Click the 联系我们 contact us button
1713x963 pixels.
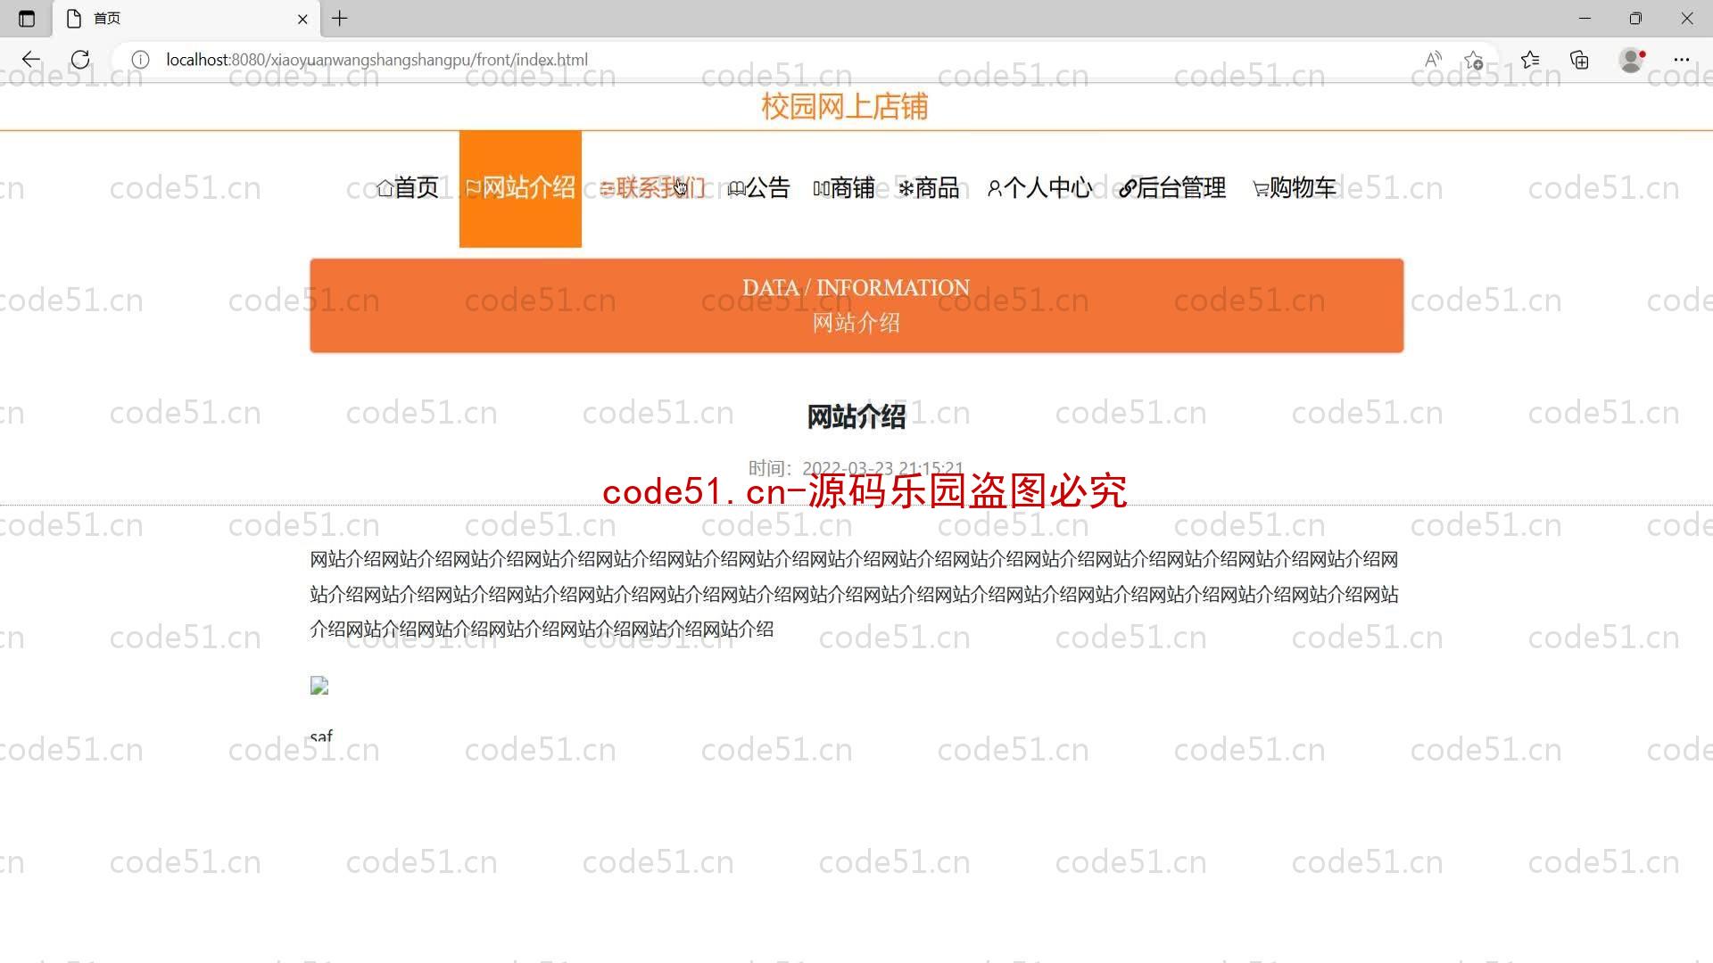[x=653, y=188]
